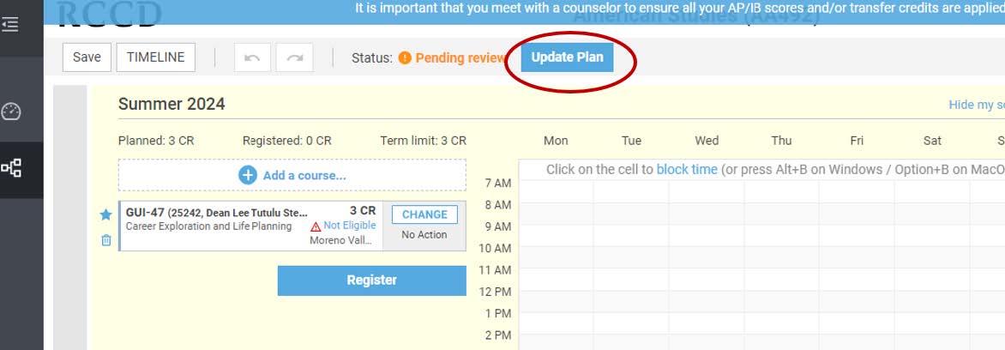Screen dimensions: 1005x350
Task: Open the dashboard gauge icon
Action: click(11, 112)
